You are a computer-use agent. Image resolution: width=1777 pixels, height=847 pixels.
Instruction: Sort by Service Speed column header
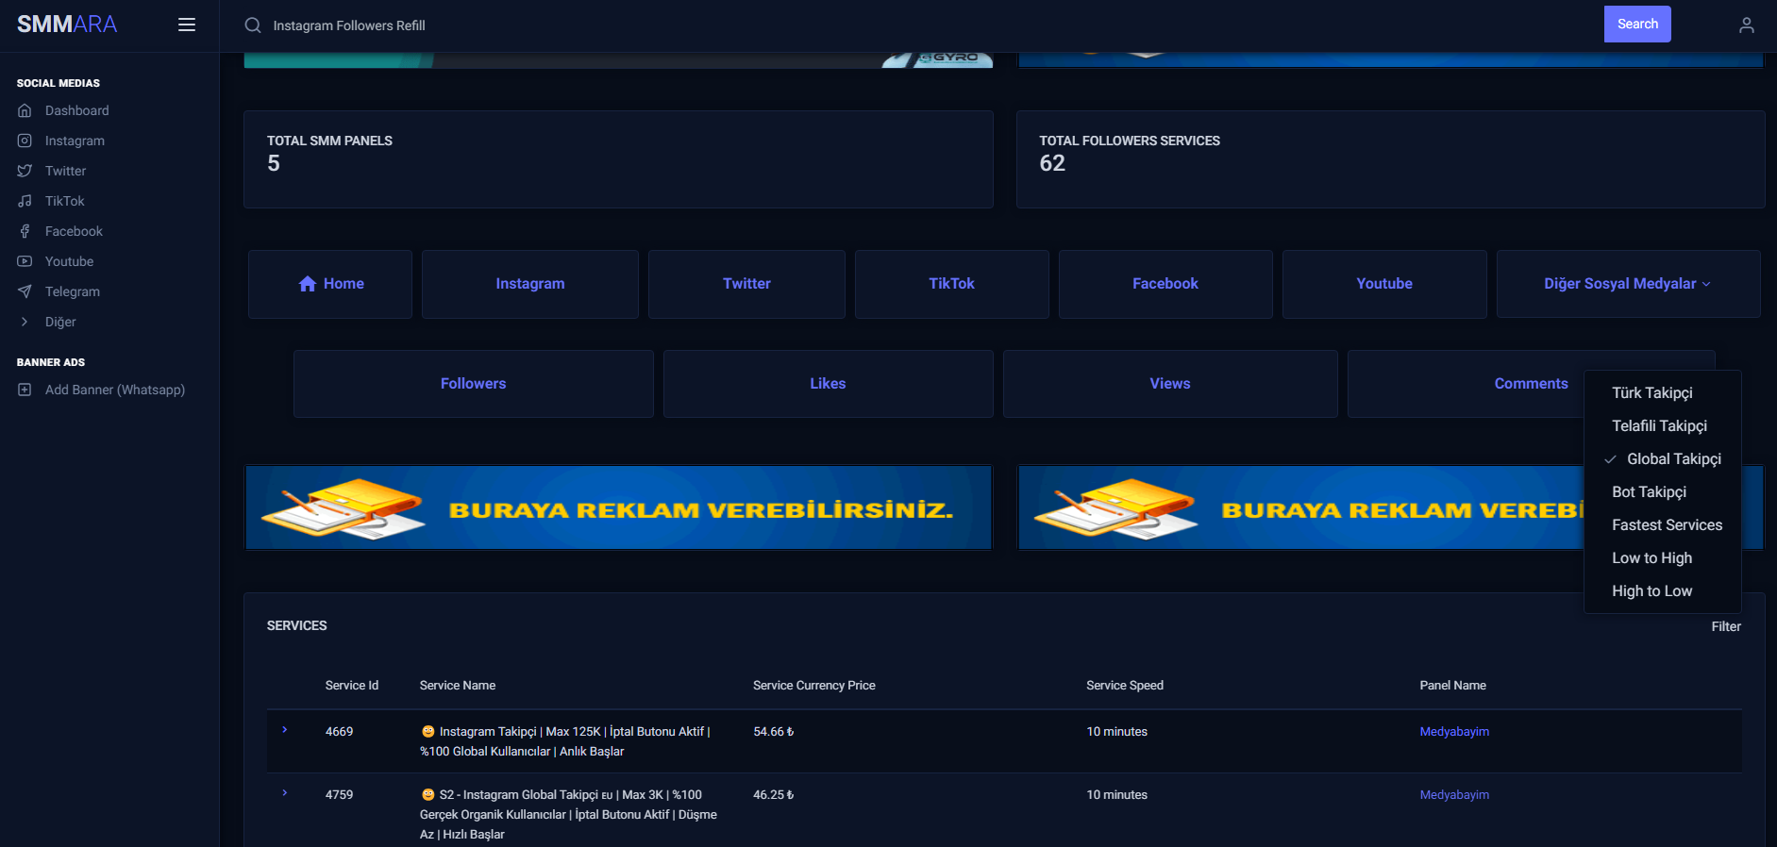(x=1125, y=686)
